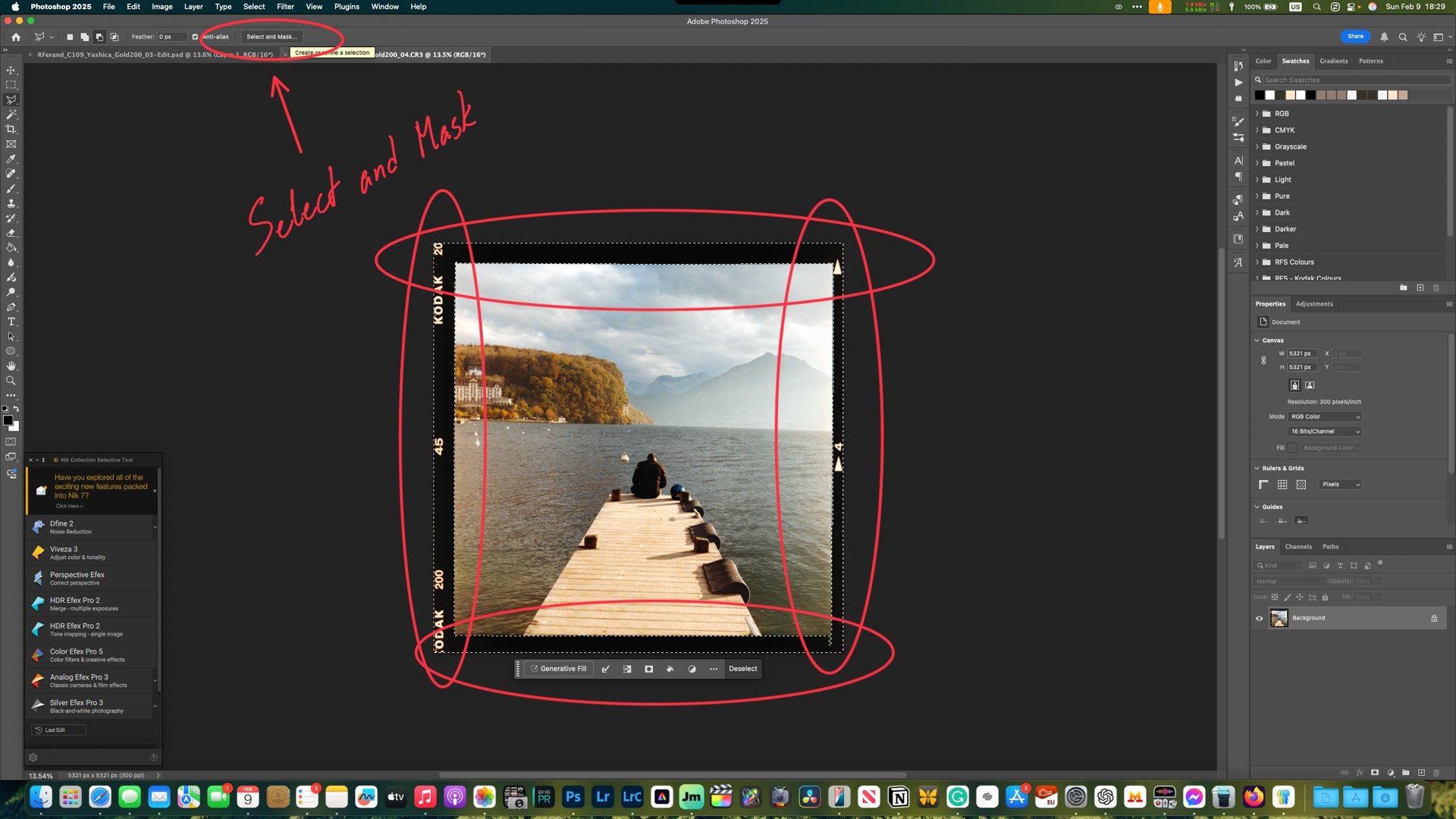Viewport: 1456px width, 819px height.
Task: Click the Last Edit button in Nik panel
Action: (x=58, y=730)
